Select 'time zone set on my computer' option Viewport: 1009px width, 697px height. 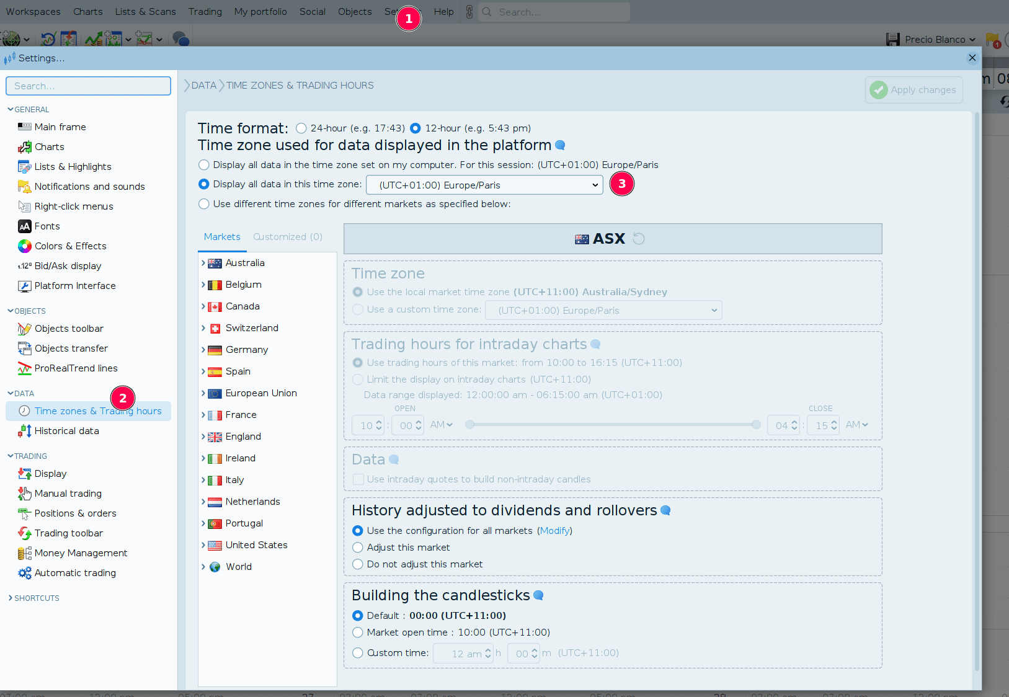coord(204,165)
